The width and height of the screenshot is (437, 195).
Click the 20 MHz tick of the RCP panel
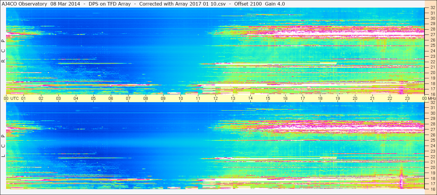tap(432, 73)
